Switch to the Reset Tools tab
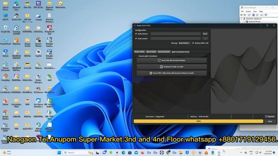 coord(151,52)
